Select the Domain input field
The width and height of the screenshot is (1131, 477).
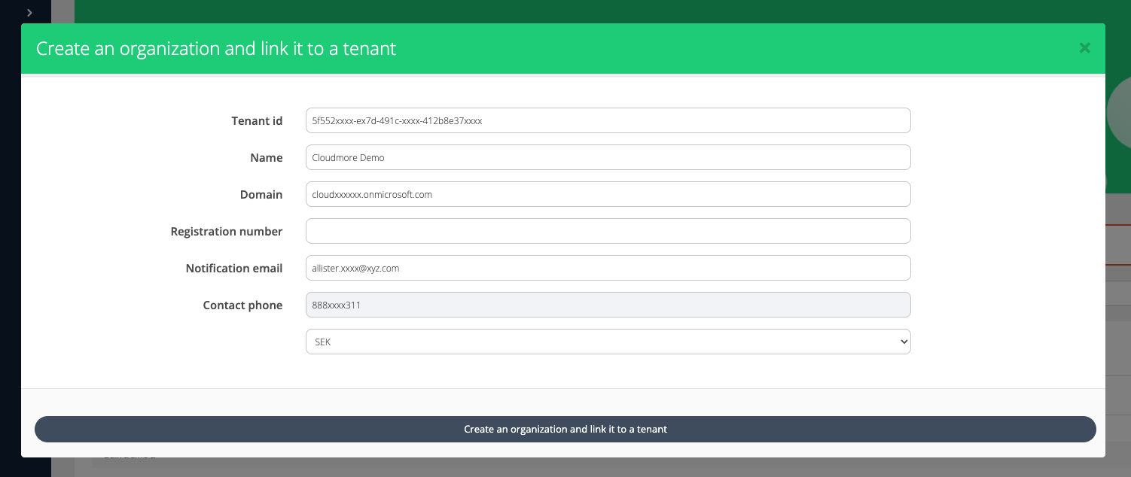click(x=608, y=194)
